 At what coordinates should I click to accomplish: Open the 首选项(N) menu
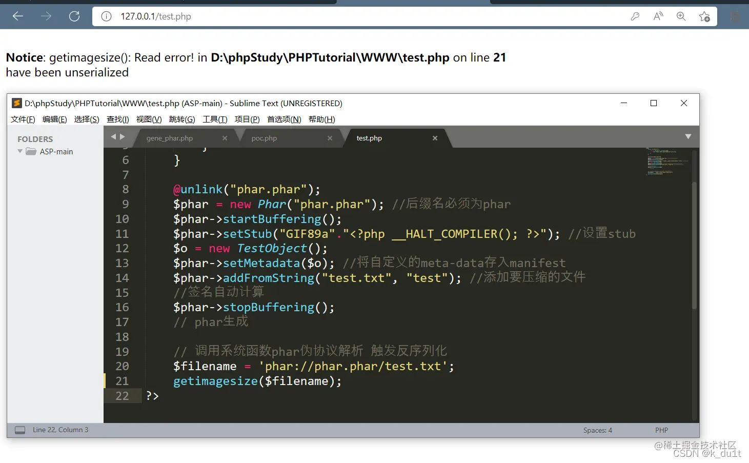tap(284, 119)
